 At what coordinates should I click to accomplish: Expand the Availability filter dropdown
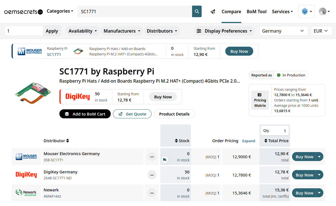[x=83, y=31]
